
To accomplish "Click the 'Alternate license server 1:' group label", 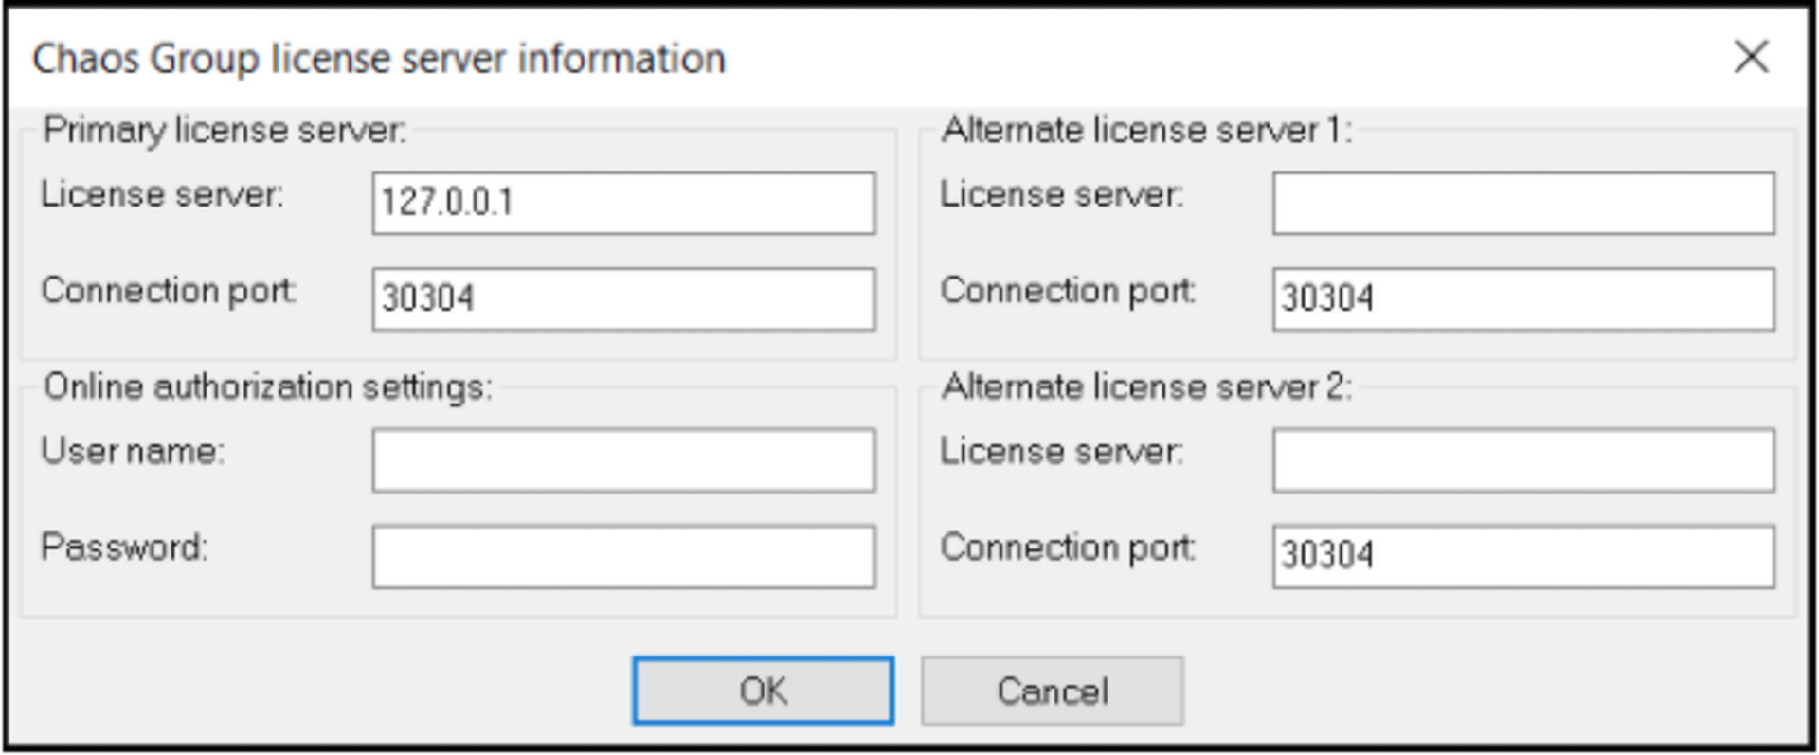I will click(1147, 131).
